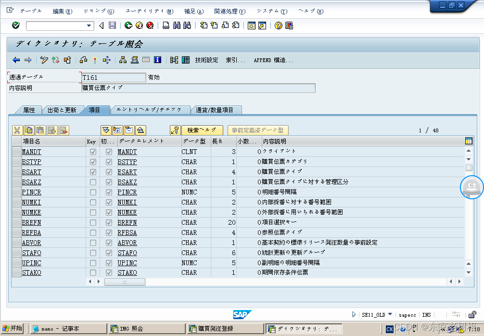This screenshot has width=484, height=336.
Task: Click the yellow Exit icon
Action: click(x=139, y=26)
